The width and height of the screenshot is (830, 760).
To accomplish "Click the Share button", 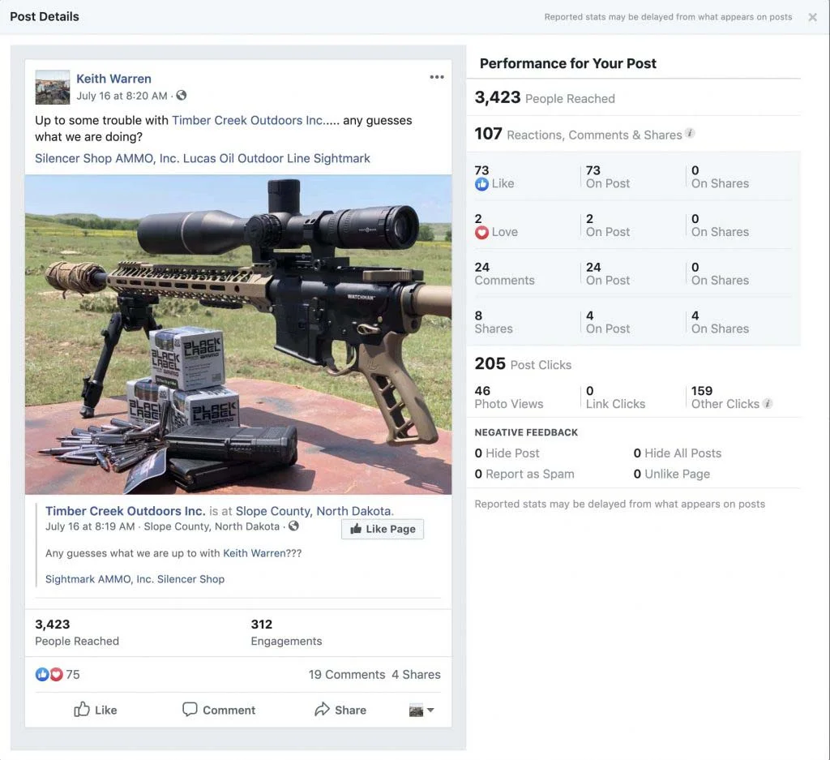I will click(x=340, y=710).
